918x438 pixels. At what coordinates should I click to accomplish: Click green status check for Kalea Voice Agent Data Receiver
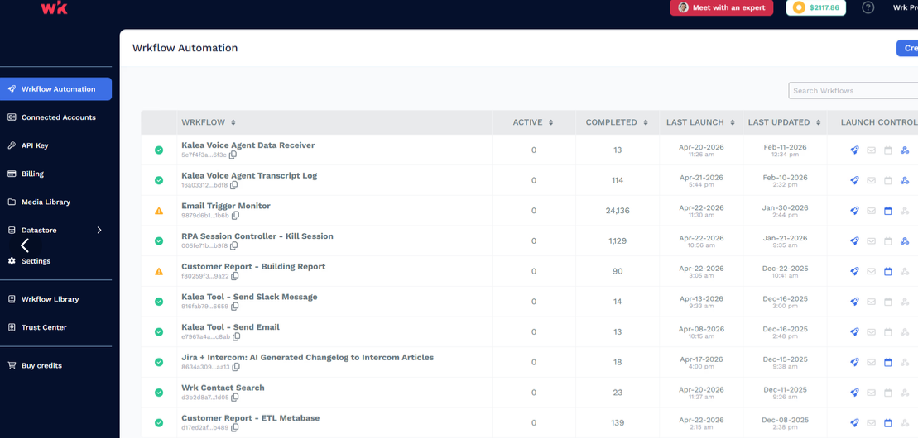pos(159,150)
